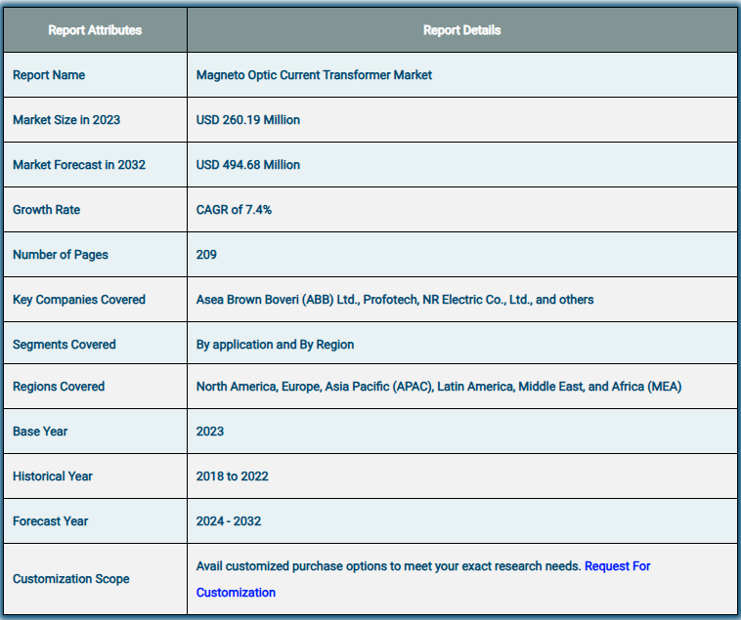Select 'Magneto Optic Current Transformer Market' text
Image resolution: width=741 pixels, height=620 pixels.
(x=314, y=75)
